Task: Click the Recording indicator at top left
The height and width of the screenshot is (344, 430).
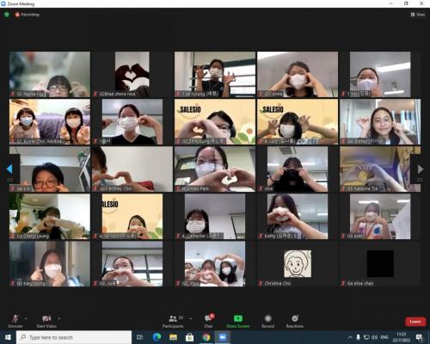Action: coord(27,15)
